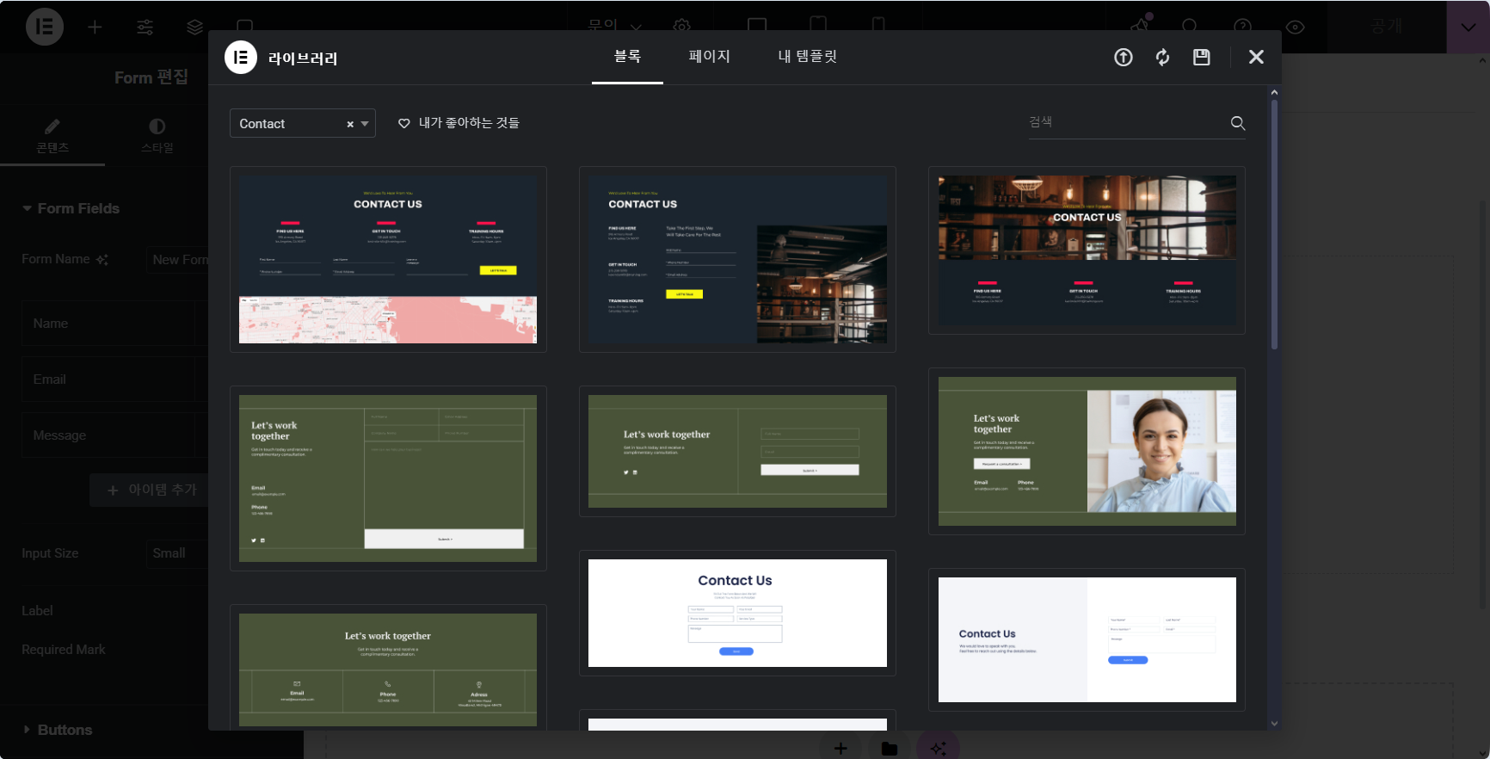This screenshot has height=759, width=1490.
Task: Click the 아이템 추가 button
Action: 150,490
